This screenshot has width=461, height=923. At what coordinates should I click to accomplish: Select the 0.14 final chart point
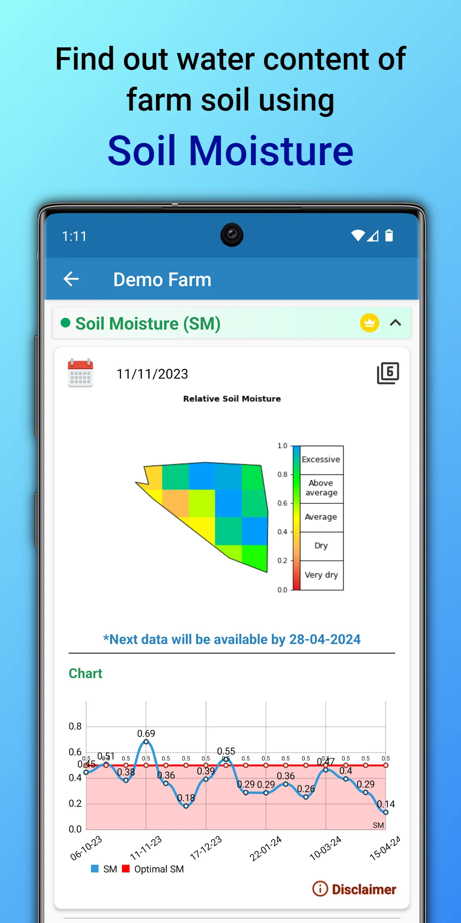point(386,812)
